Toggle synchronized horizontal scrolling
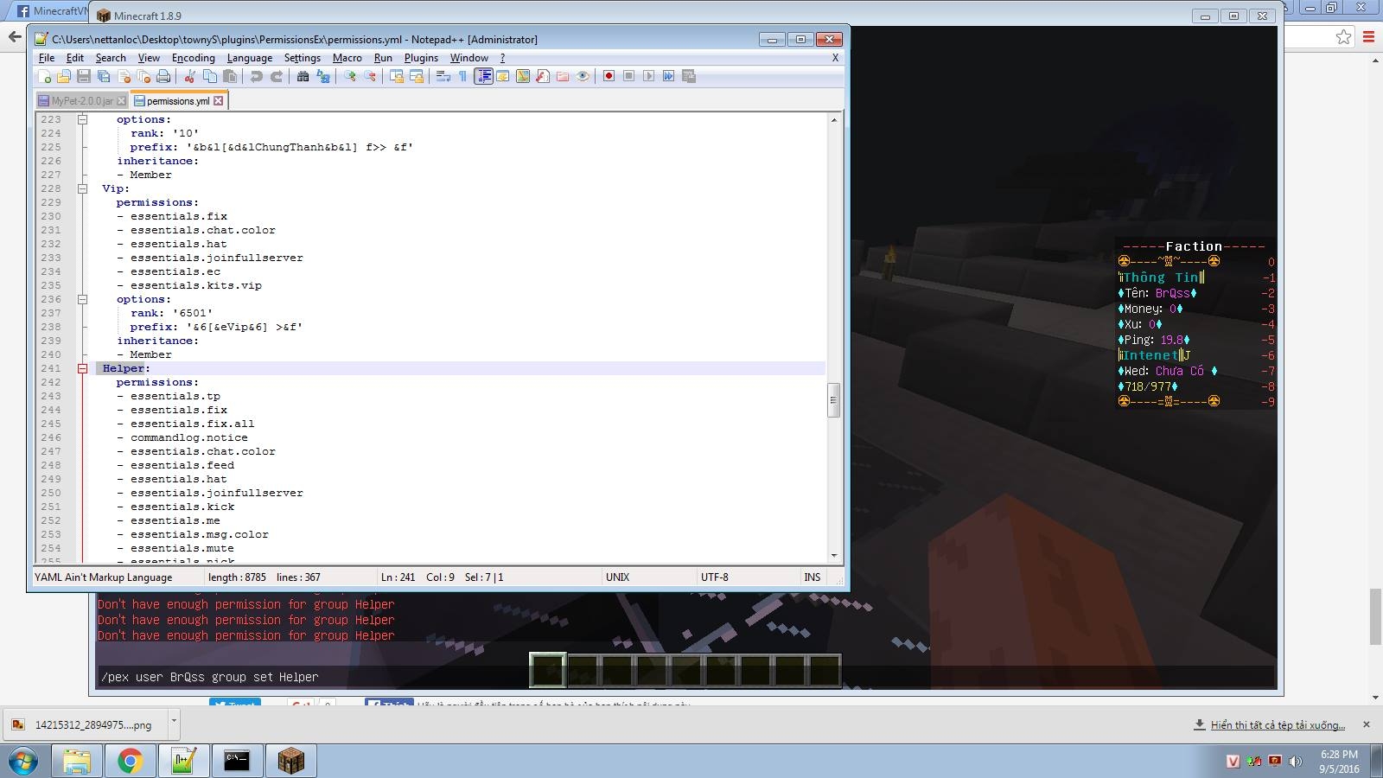The image size is (1383, 778). point(416,76)
